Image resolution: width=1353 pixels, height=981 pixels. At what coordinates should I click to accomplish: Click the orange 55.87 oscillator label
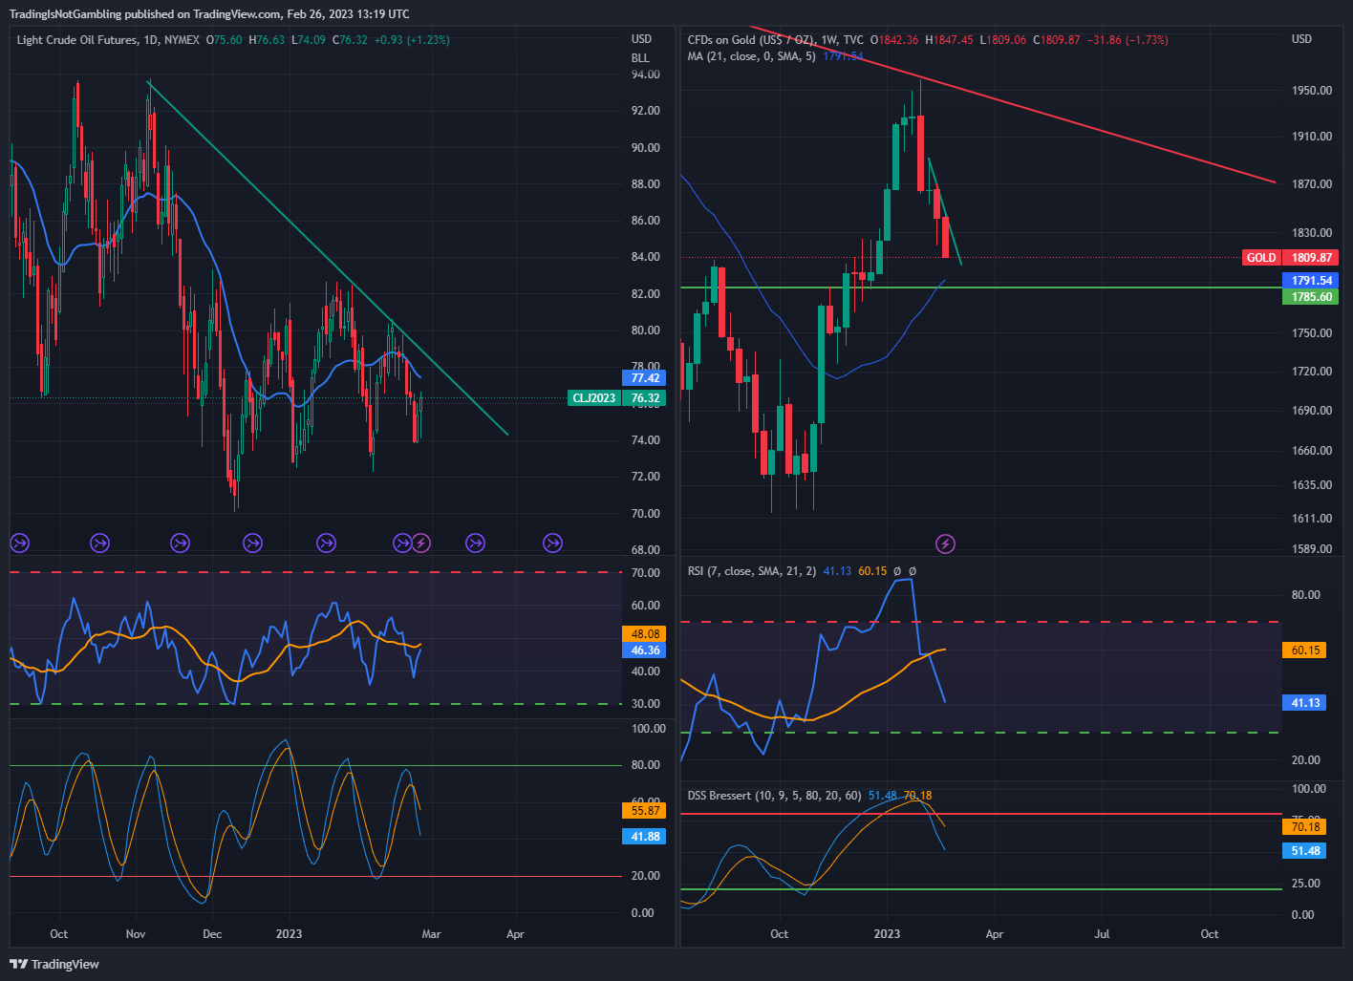(646, 811)
